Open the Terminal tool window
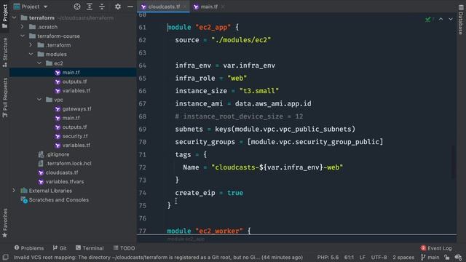 [x=90, y=248]
